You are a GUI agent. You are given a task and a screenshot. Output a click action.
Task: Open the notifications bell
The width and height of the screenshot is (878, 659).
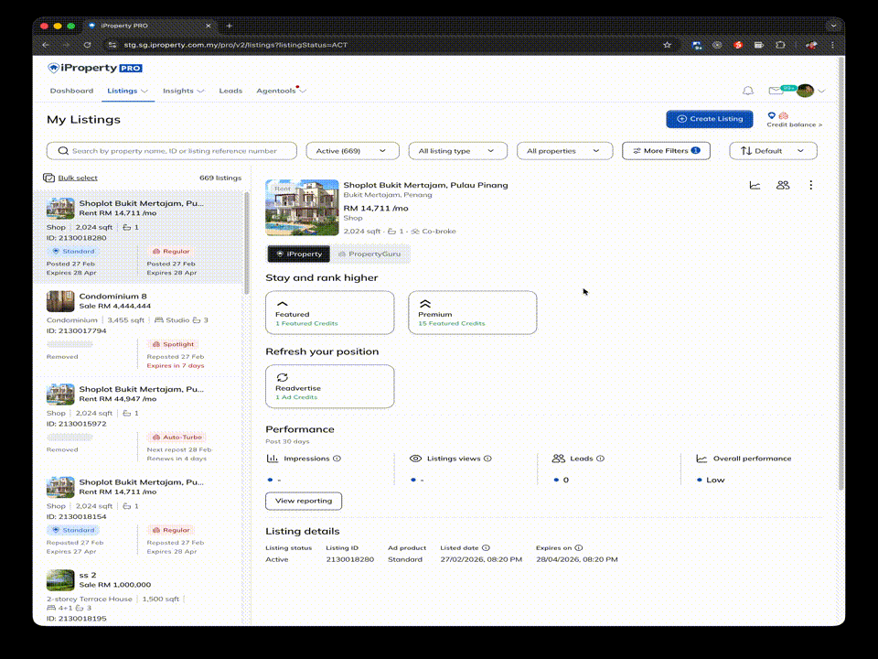coord(748,91)
